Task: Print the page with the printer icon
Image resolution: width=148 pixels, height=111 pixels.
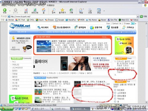Action: (x=90, y=11)
